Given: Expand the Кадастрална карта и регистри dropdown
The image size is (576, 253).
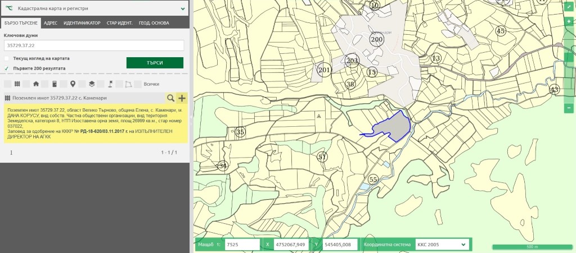Looking at the screenshot, I should pos(183,9).
